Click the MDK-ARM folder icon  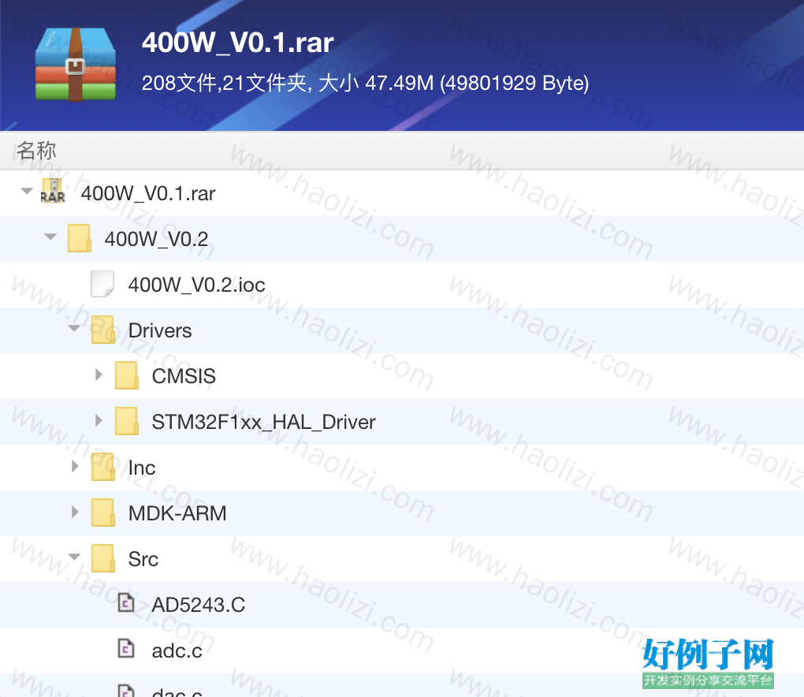pos(103,512)
